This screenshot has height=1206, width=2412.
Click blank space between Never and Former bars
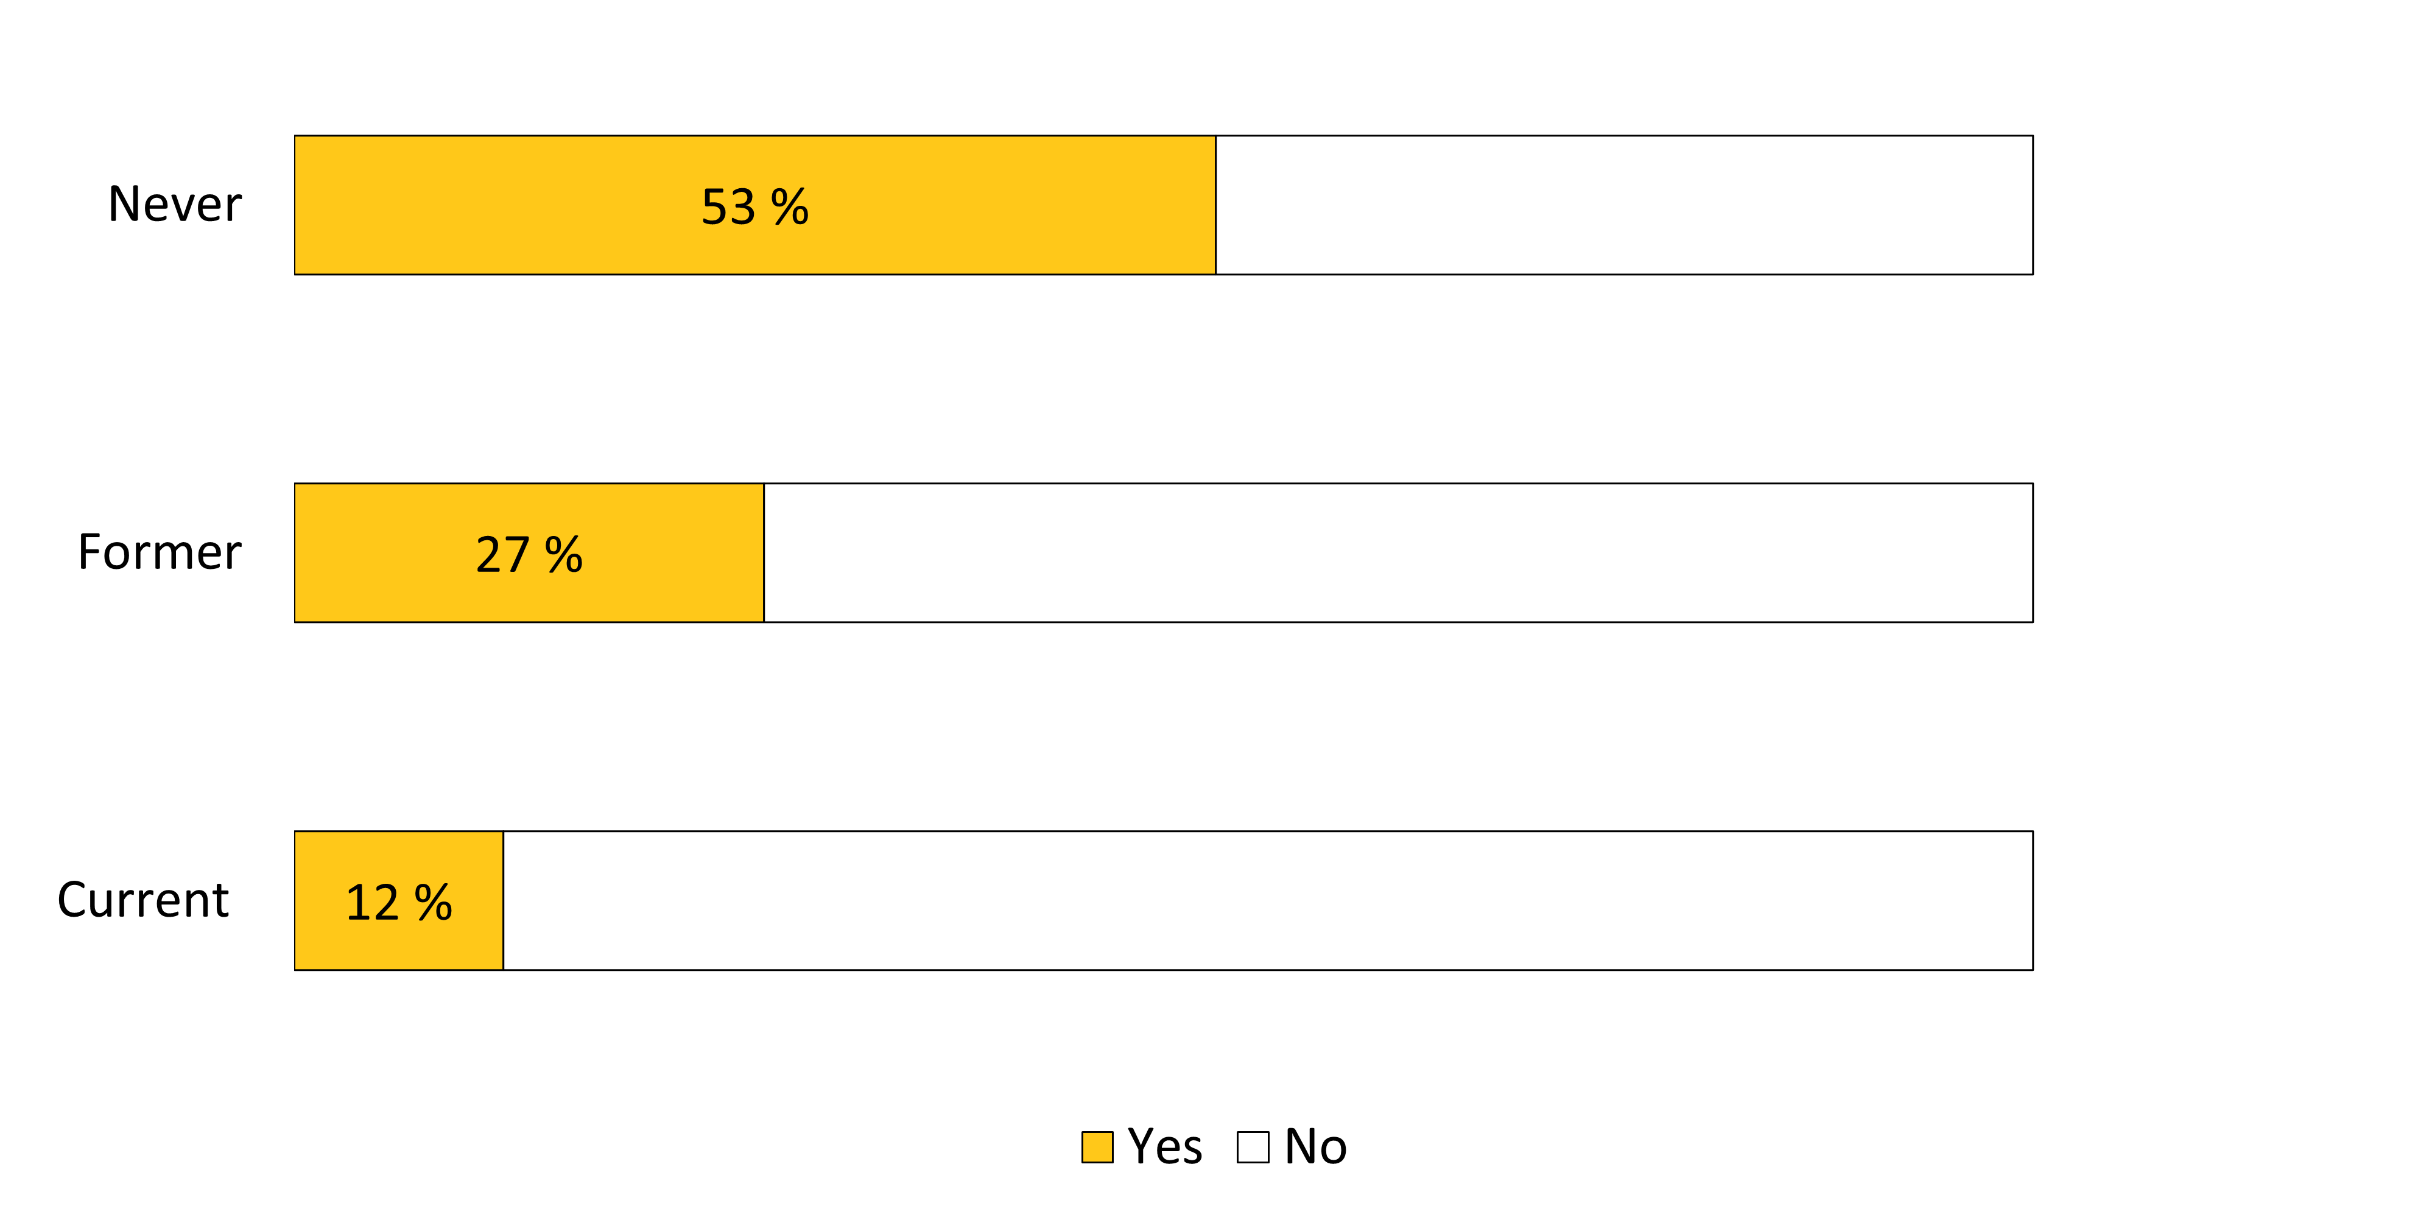point(1164,379)
